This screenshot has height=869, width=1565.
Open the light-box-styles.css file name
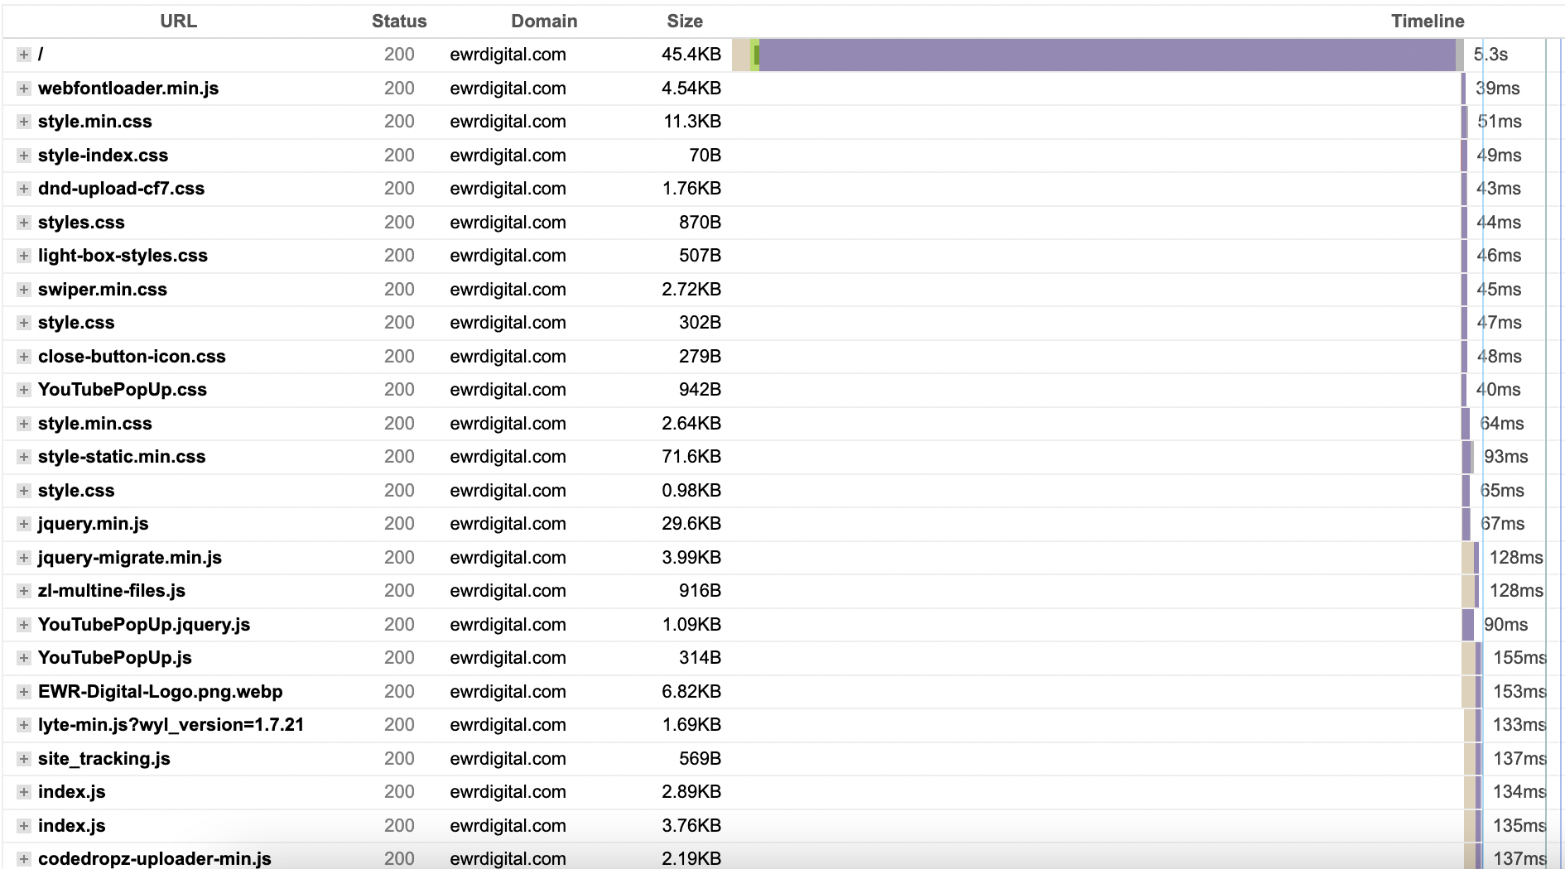tap(123, 256)
